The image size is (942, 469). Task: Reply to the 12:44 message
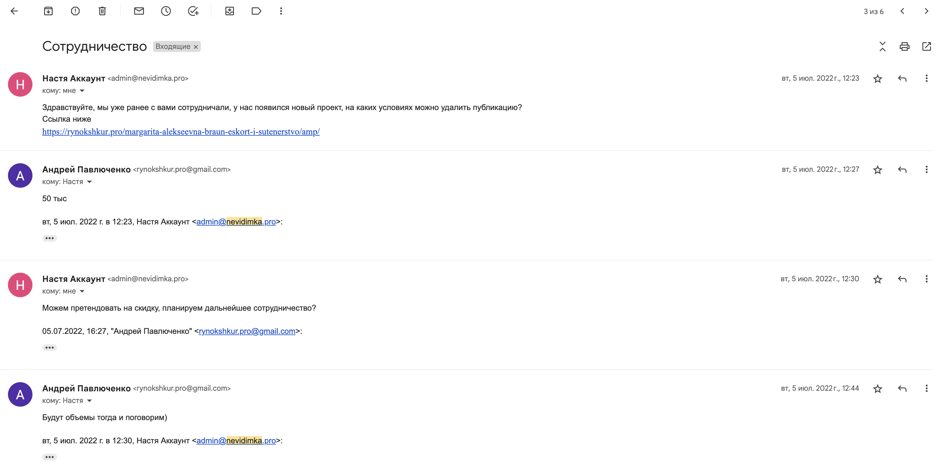[x=902, y=389]
